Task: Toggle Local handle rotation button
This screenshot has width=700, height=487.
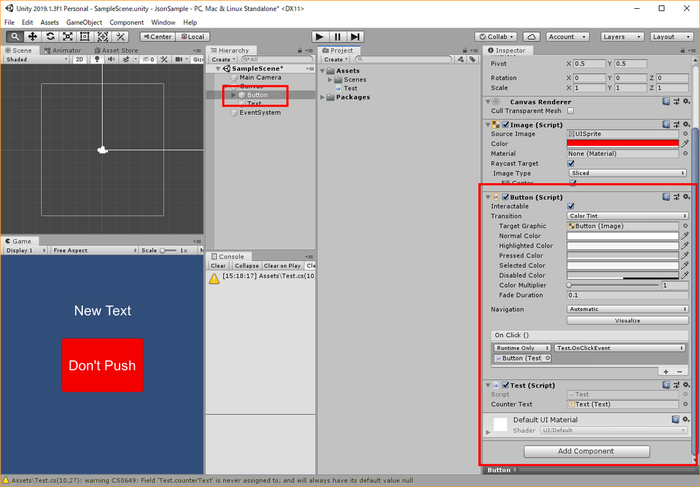Action: [x=192, y=37]
